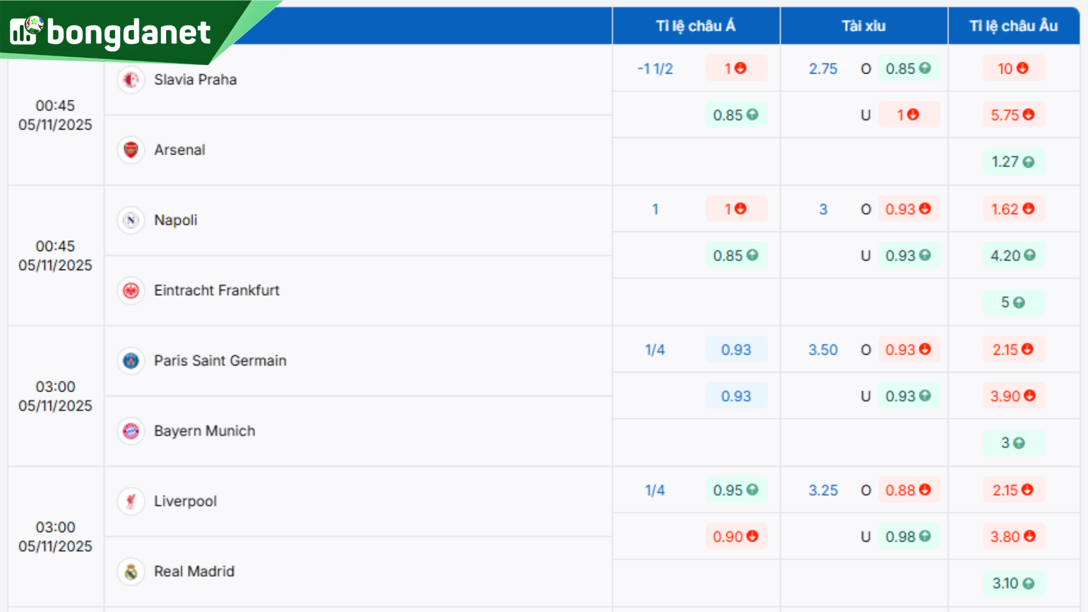Click Liverpool draw odds 3.80
This screenshot has height=612, width=1088.
pos(1013,537)
